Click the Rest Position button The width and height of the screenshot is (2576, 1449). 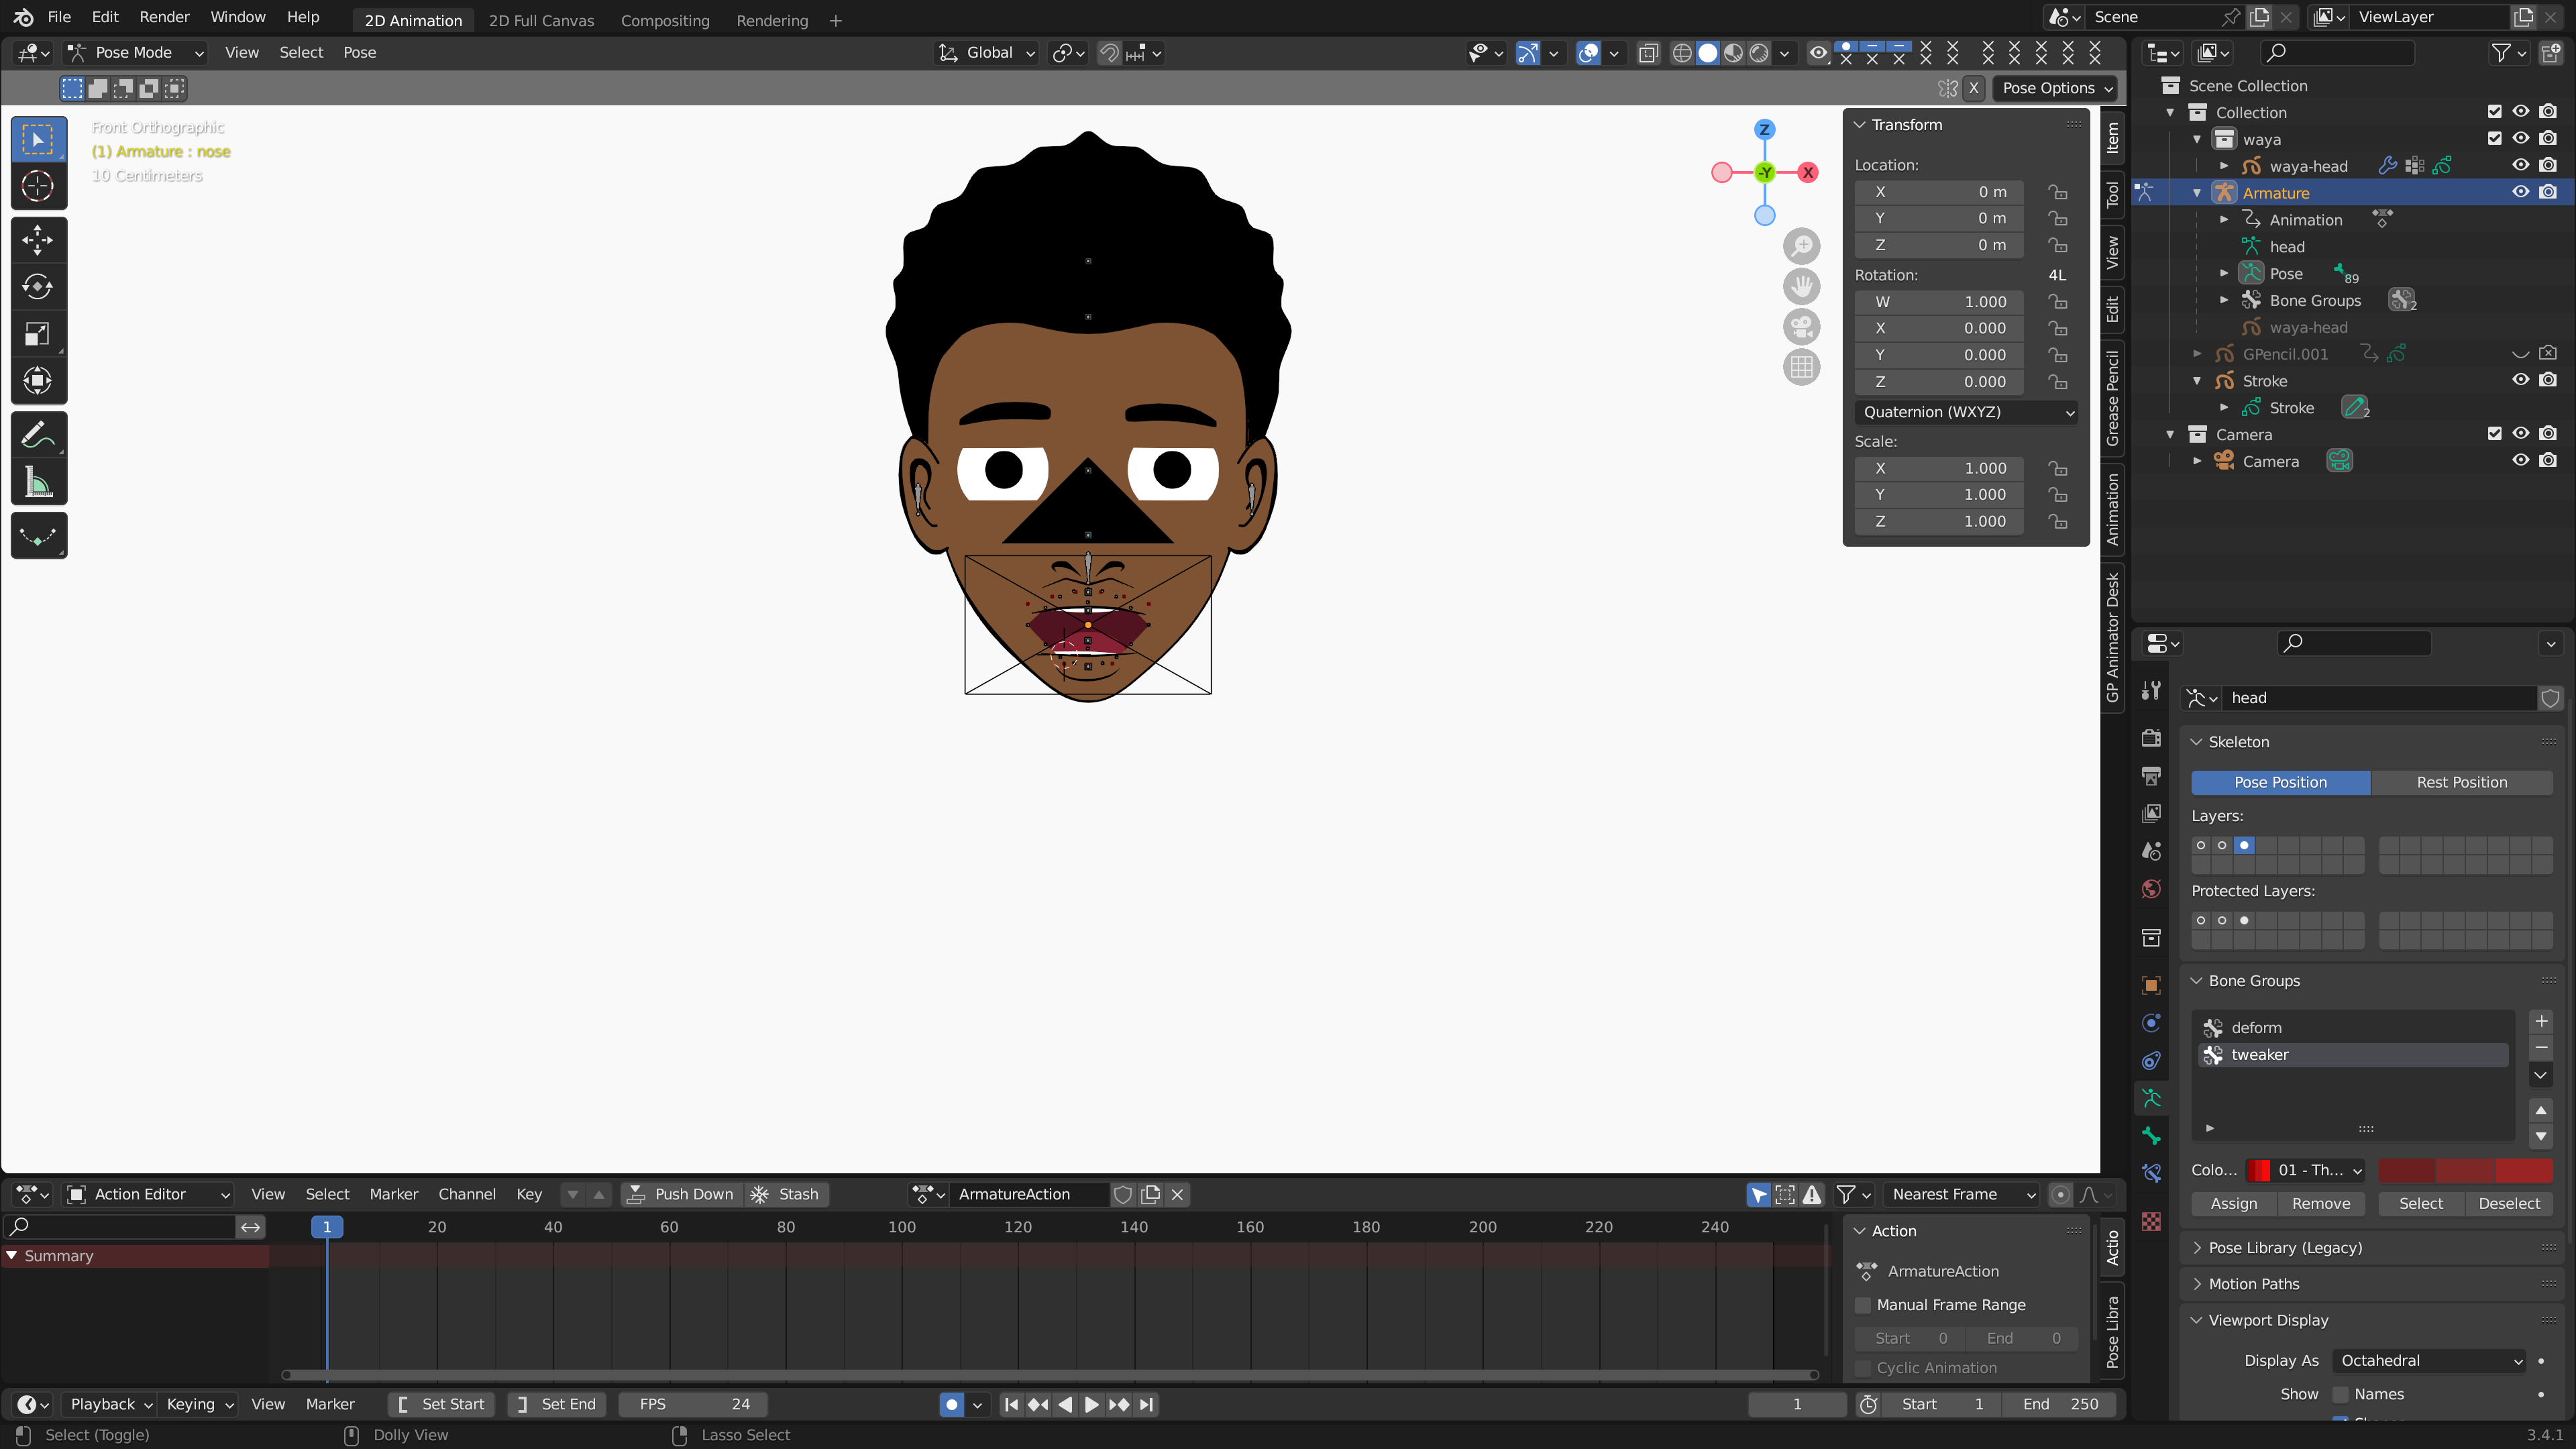pos(2461,782)
